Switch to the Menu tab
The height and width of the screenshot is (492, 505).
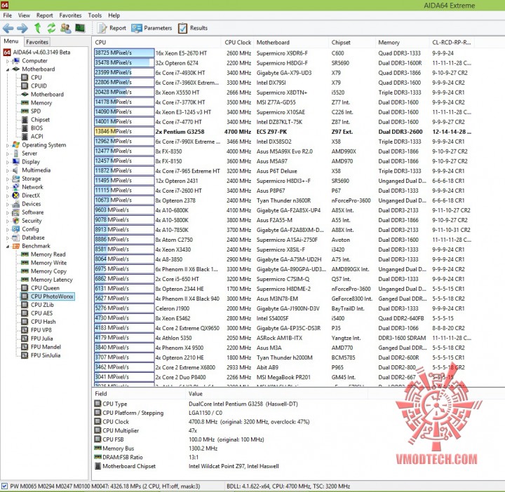(x=11, y=41)
